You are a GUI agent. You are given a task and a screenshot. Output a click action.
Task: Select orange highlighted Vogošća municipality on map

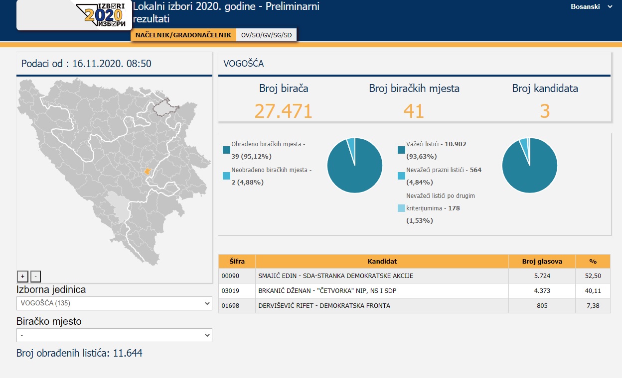(x=147, y=171)
